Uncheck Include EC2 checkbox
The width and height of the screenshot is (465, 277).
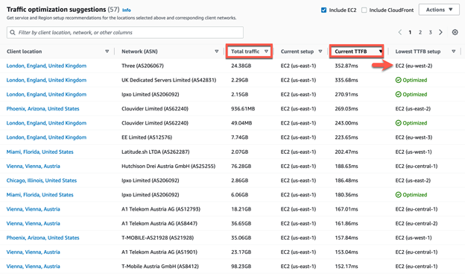click(323, 10)
